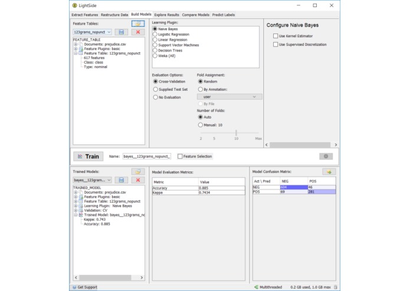The image size is (410, 291).
Task: Click the Accuracy metric row
Action: pyautogui.click(x=199, y=188)
